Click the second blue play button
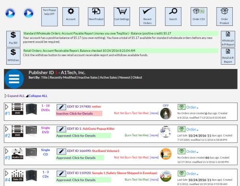The height and width of the screenshot is (186, 240). [29, 13]
